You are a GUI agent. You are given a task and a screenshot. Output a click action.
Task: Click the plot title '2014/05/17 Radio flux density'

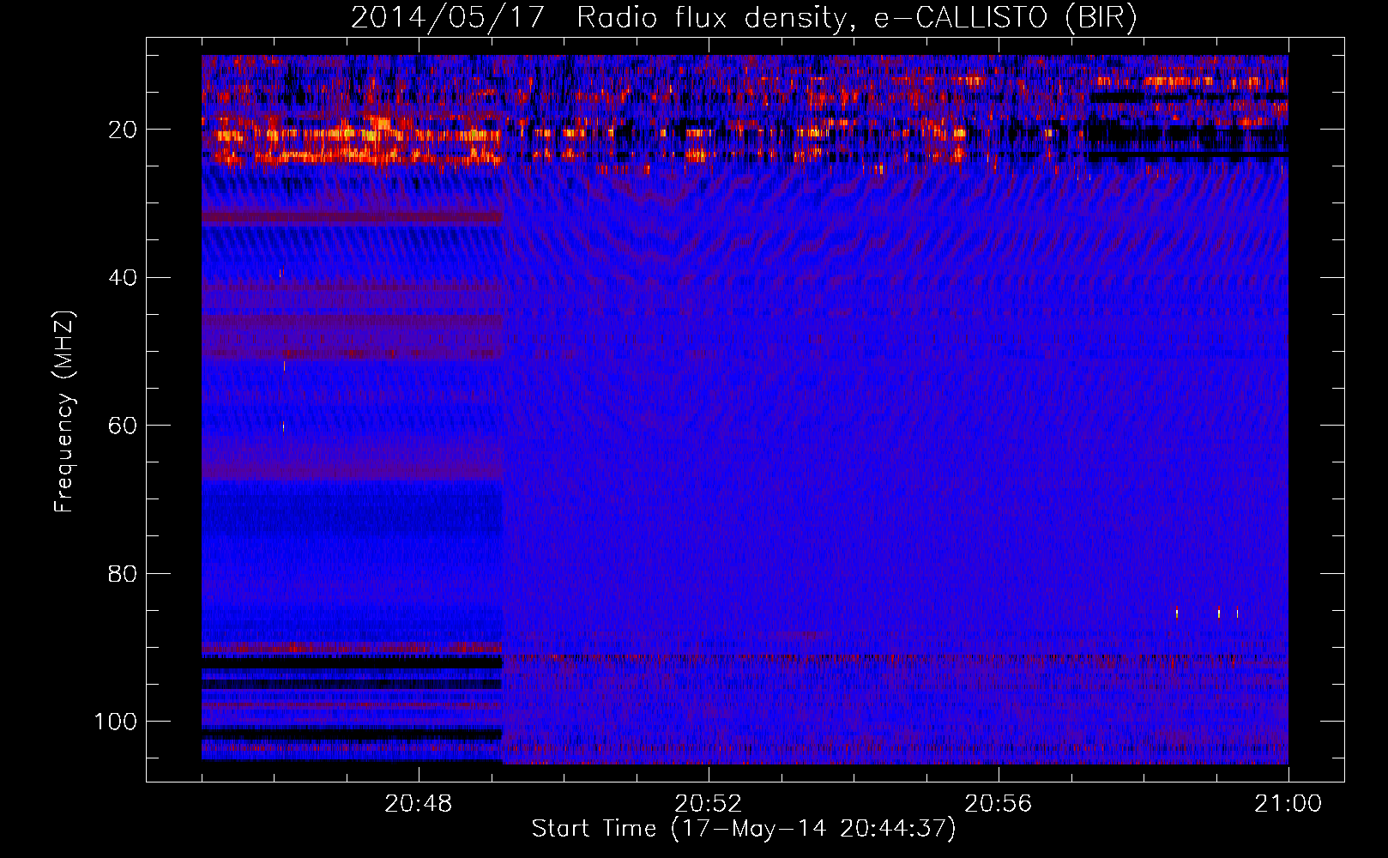click(744, 17)
